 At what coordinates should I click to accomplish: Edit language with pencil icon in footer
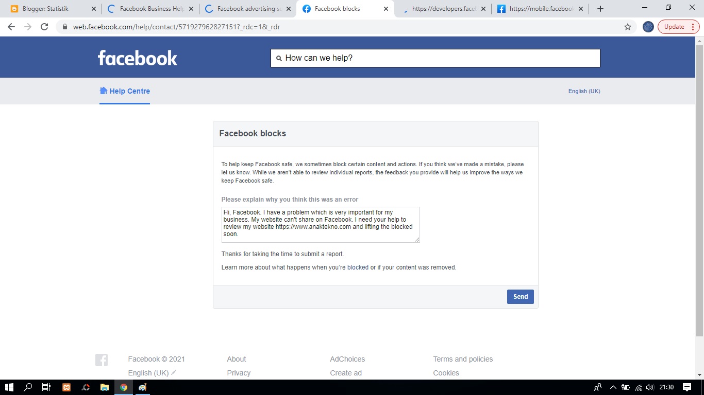point(174,372)
